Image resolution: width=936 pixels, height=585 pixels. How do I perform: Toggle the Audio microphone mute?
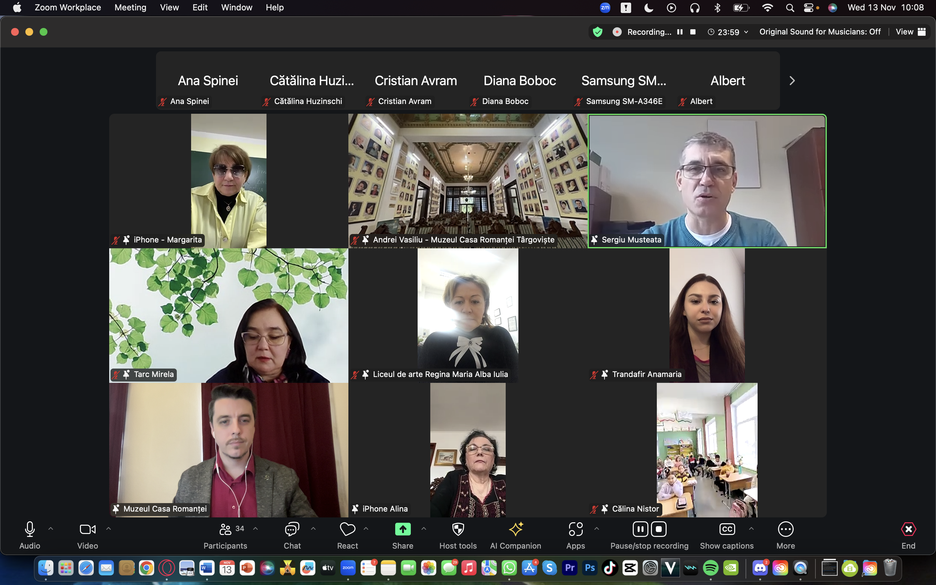tap(30, 529)
